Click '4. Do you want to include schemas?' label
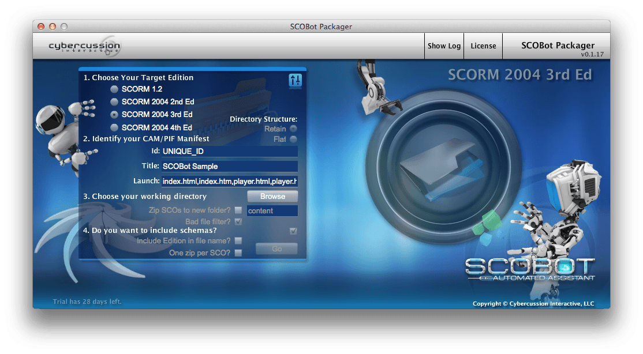This screenshot has height=354, width=643. tap(149, 230)
